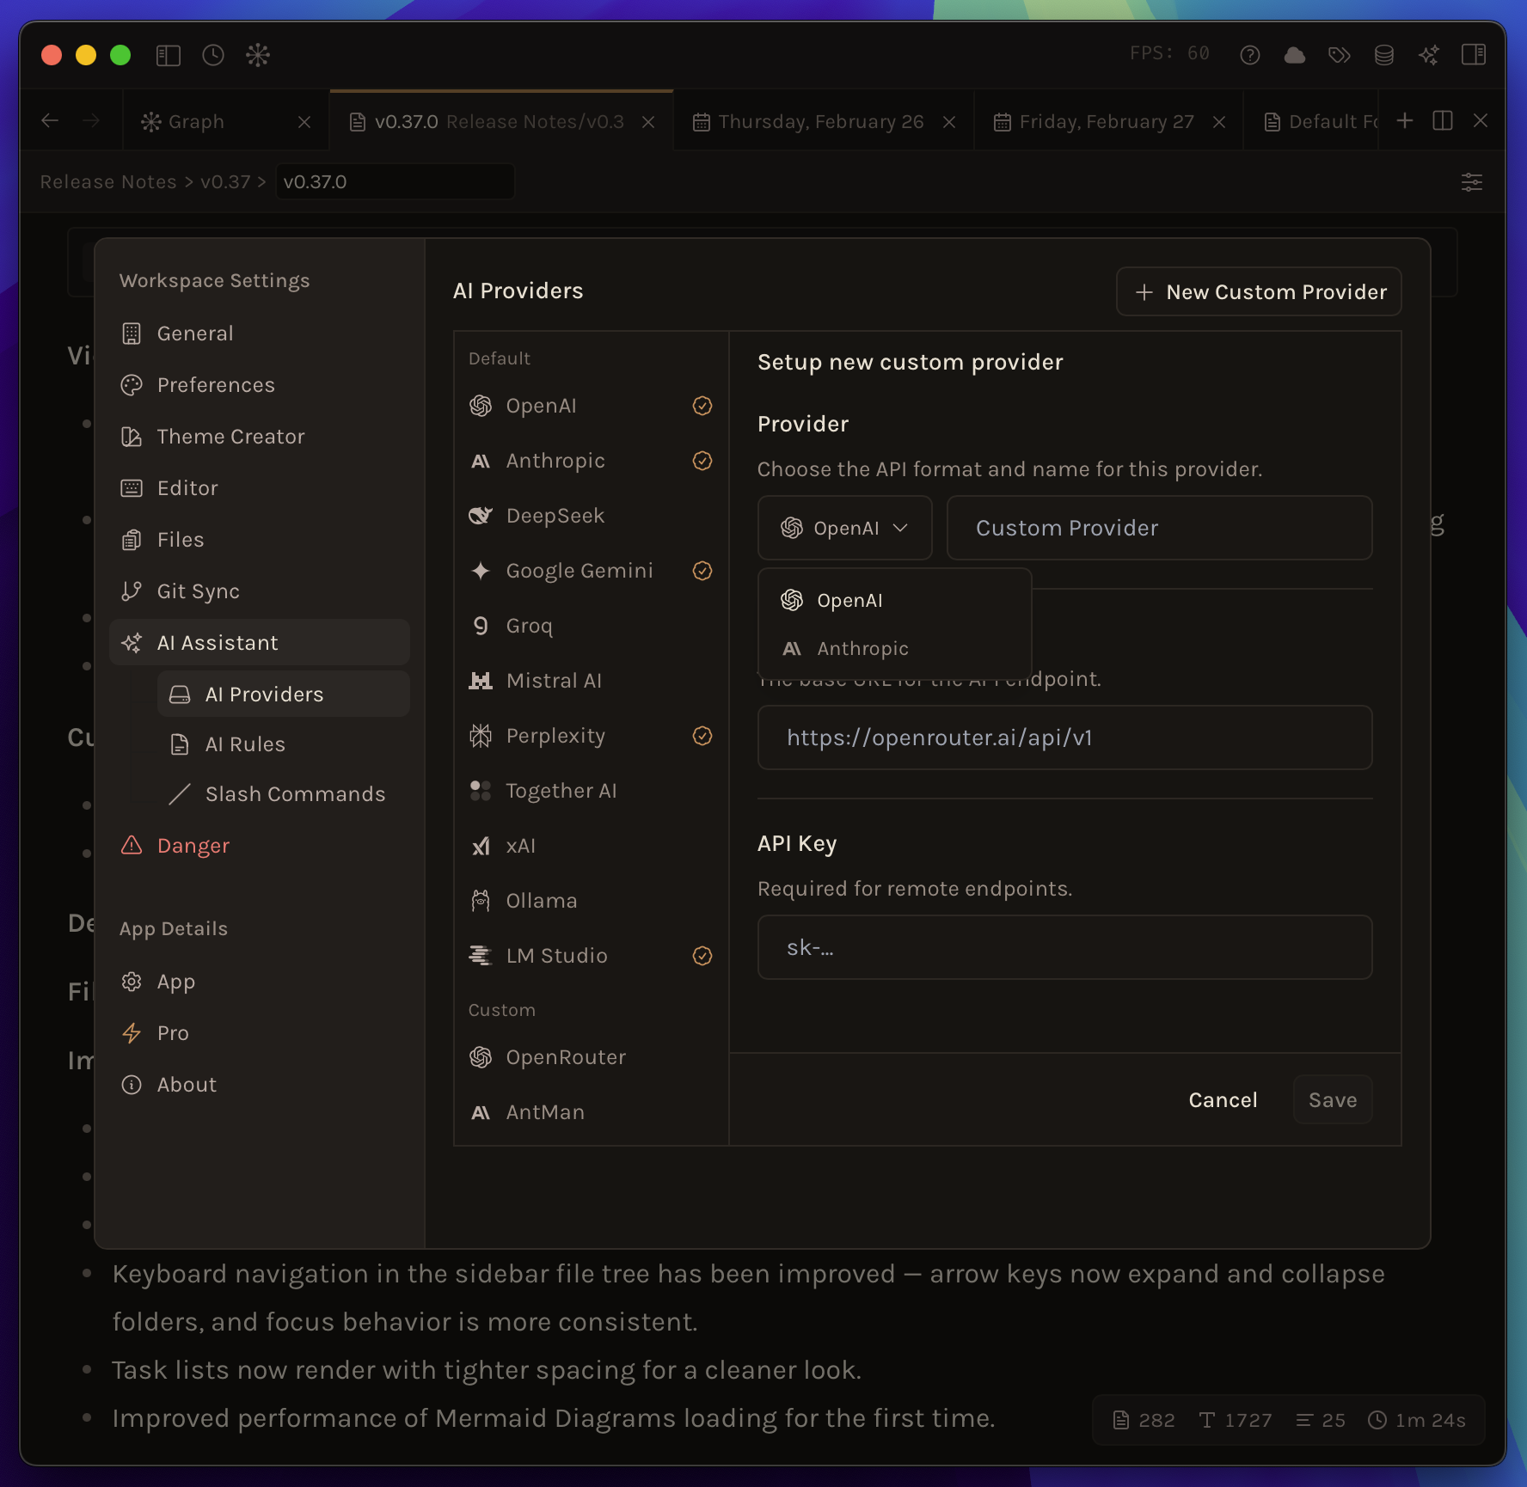
Task: Toggle the right sidebar panel icon
Action: click(1474, 55)
